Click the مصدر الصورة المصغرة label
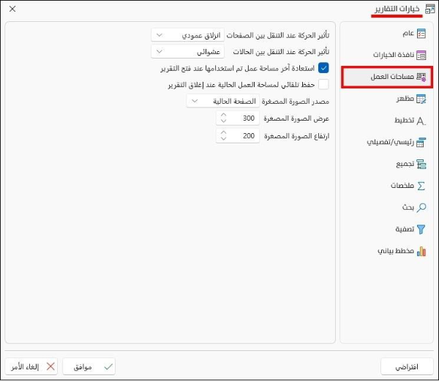This screenshot has width=439, height=381. (296, 102)
